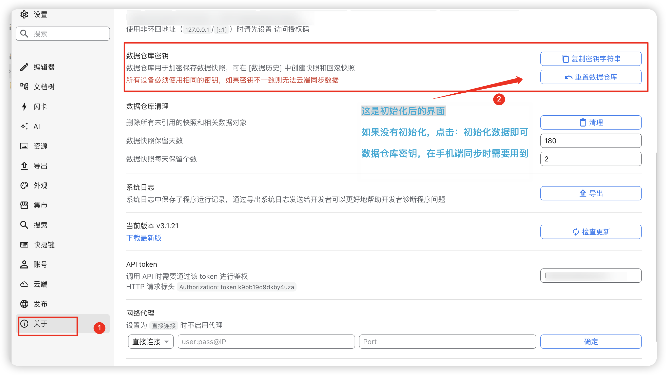666x375 pixels.
Task: Click the magnifier icon in search box
Action: click(24, 34)
